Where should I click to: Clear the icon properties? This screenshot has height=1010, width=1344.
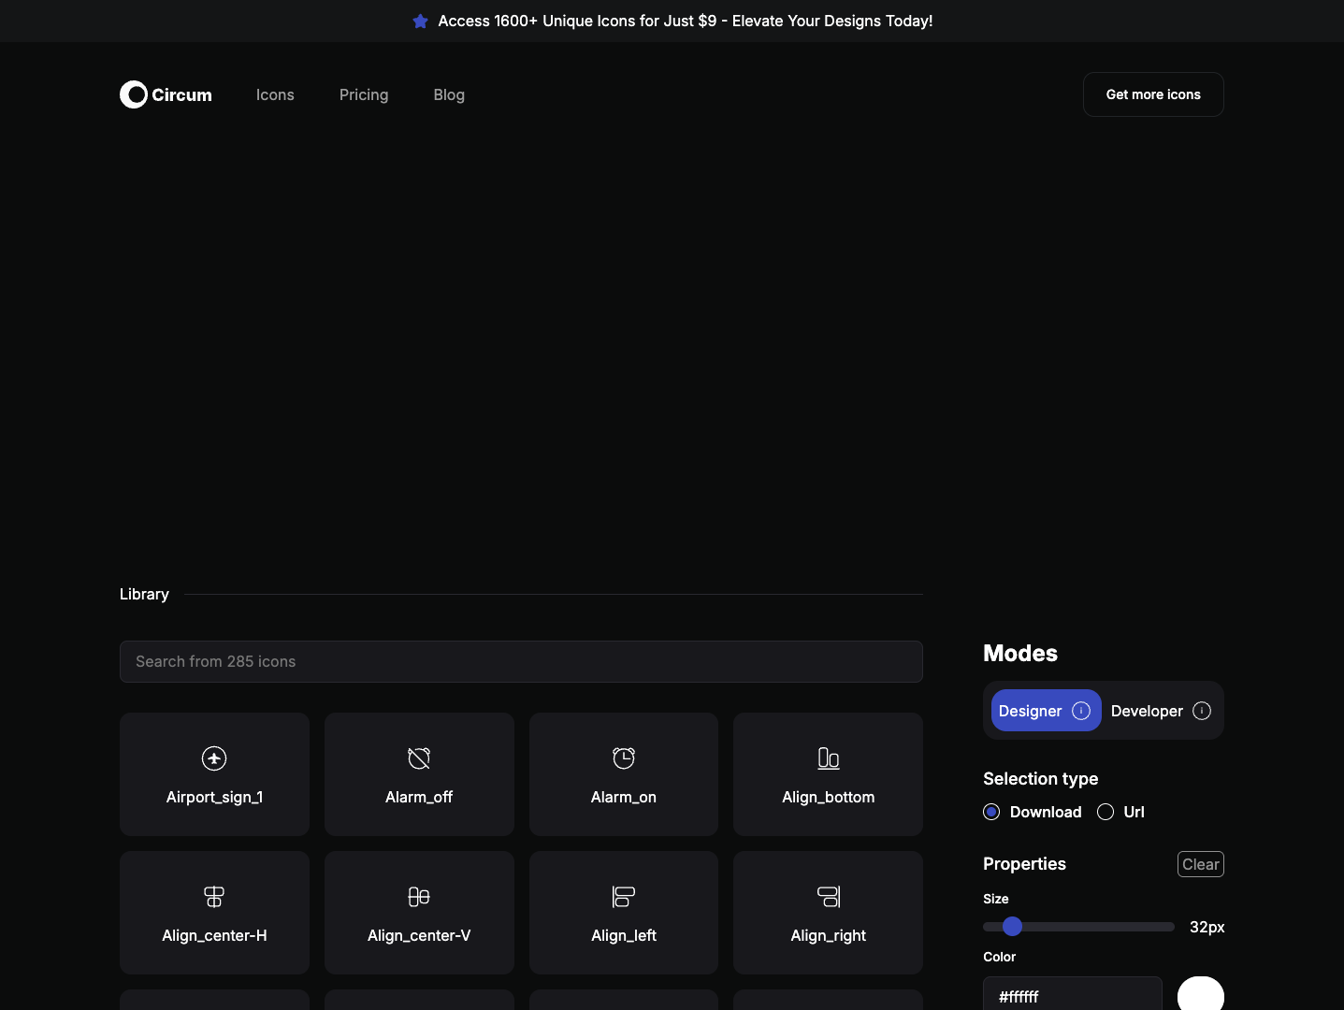click(x=1200, y=864)
